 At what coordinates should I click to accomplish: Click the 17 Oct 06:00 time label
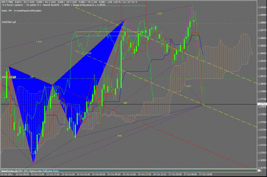coord(191,174)
